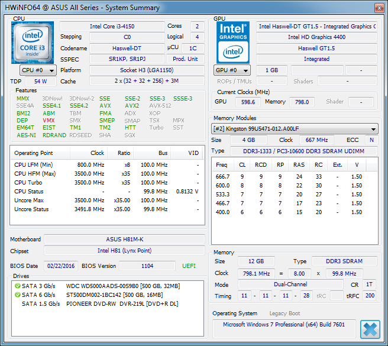Click the Ratio column header
This screenshot has width=388, height=346.
[x=120, y=153]
